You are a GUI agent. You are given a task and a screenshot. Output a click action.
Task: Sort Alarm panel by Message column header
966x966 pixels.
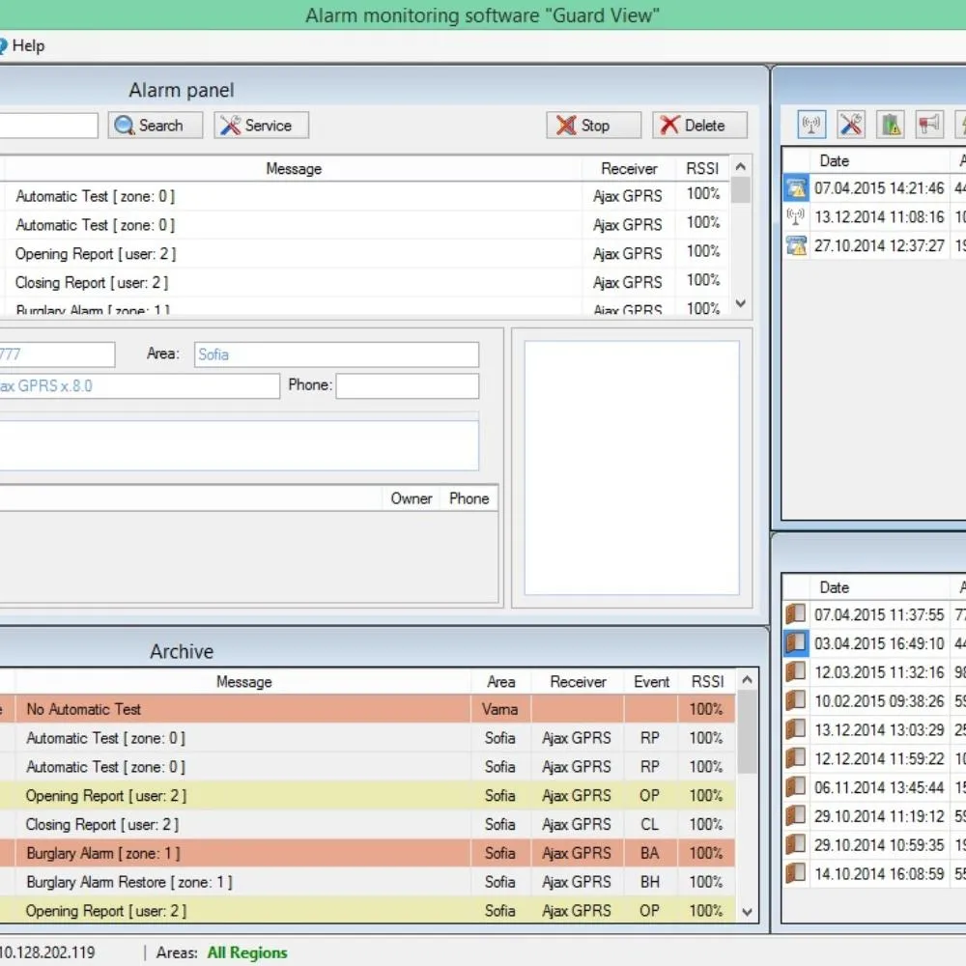click(x=294, y=169)
